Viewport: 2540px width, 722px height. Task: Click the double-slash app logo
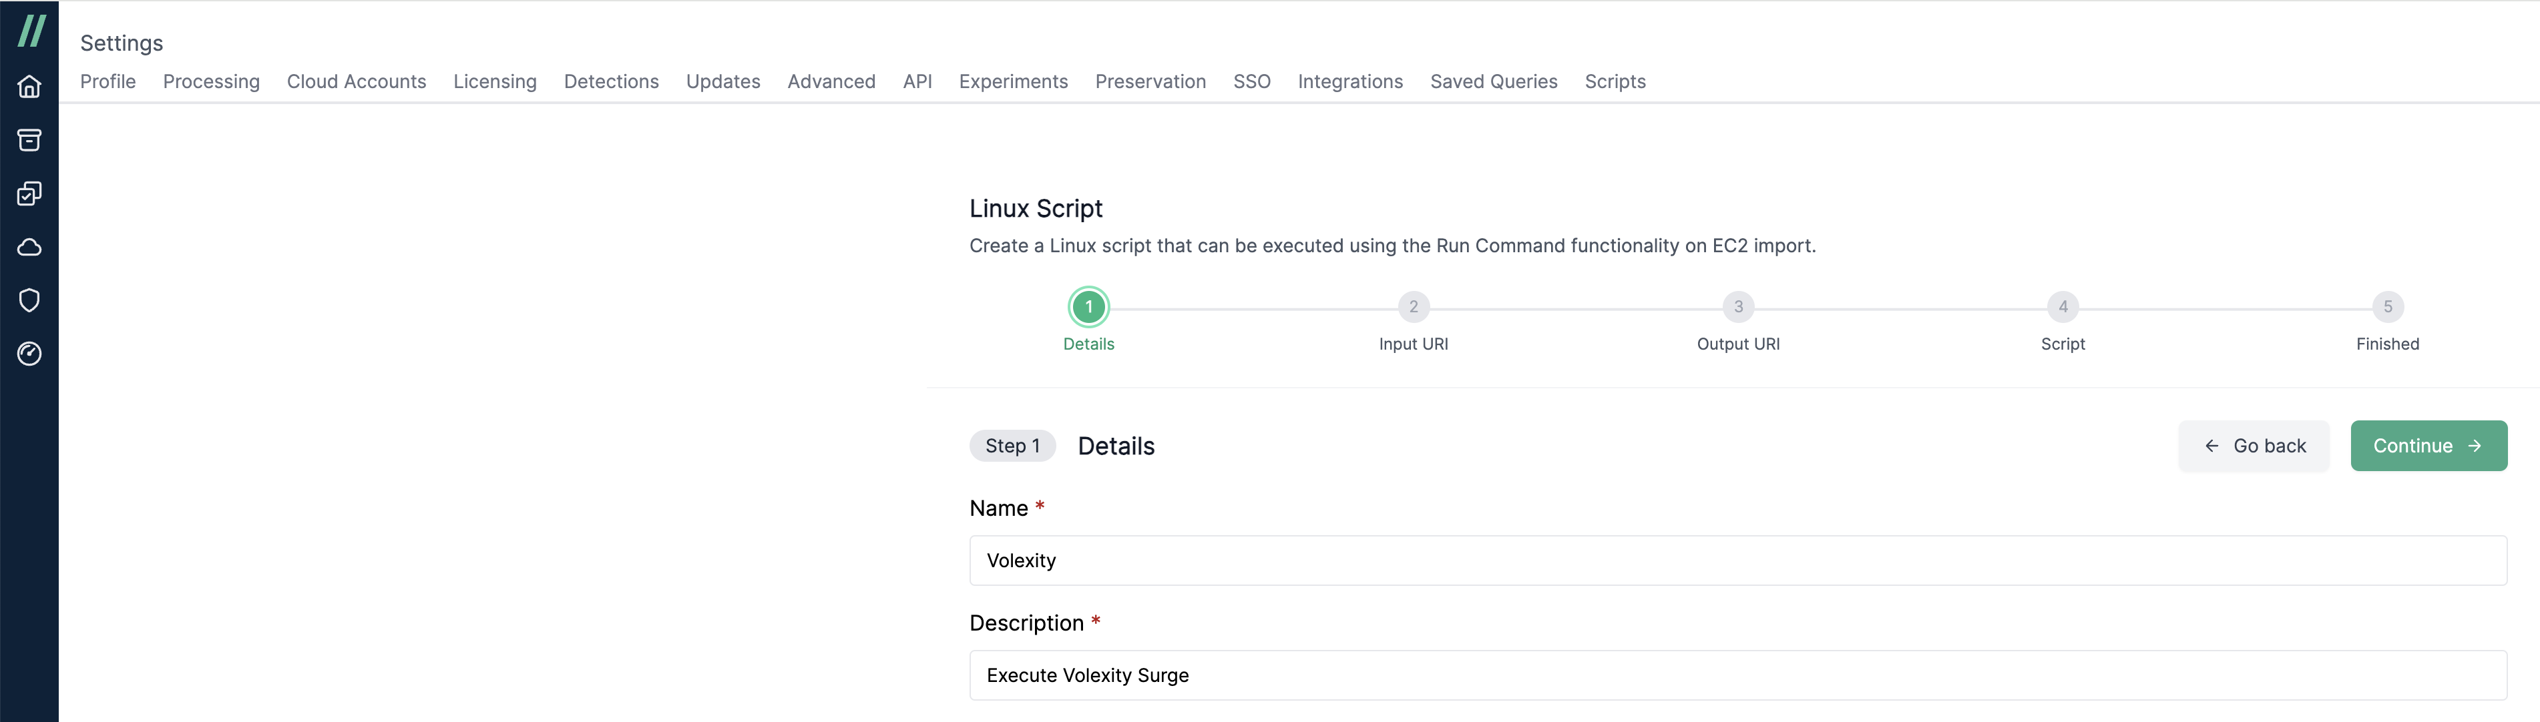click(x=31, y=31)
